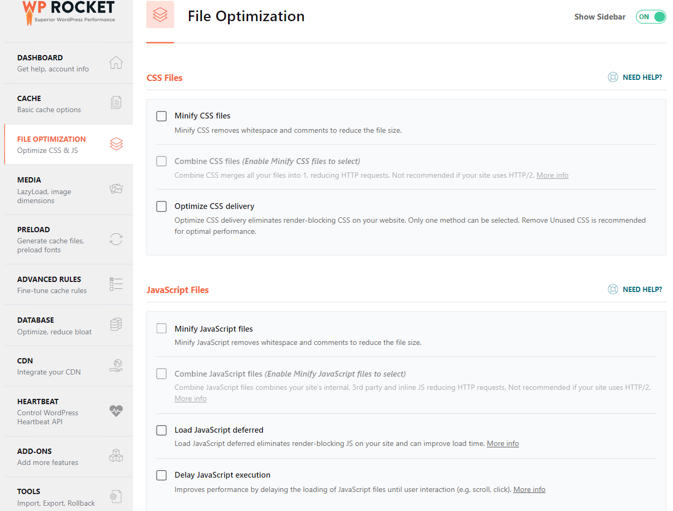Go to the CDN menu item
Screen dimensions: 673x511
click(x=68, y=366)
